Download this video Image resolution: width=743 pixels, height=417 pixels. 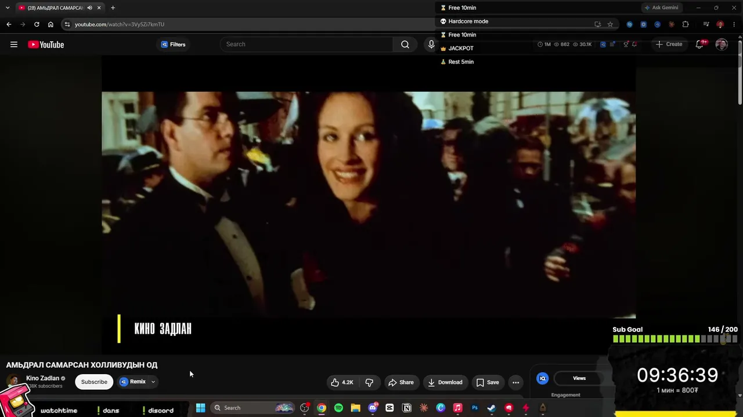445,382
